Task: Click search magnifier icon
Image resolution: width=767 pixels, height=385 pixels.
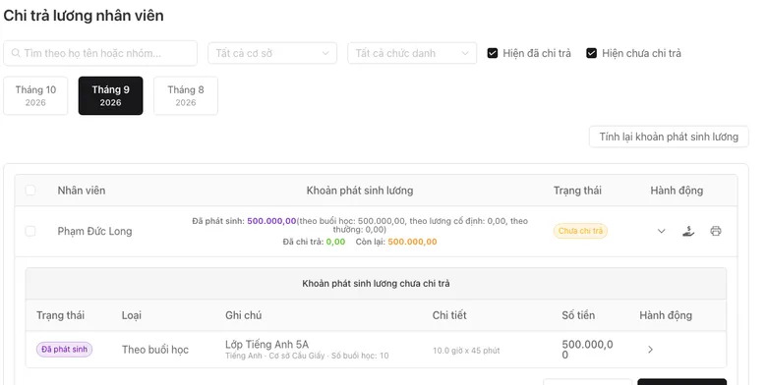Action: click(16, 53)
